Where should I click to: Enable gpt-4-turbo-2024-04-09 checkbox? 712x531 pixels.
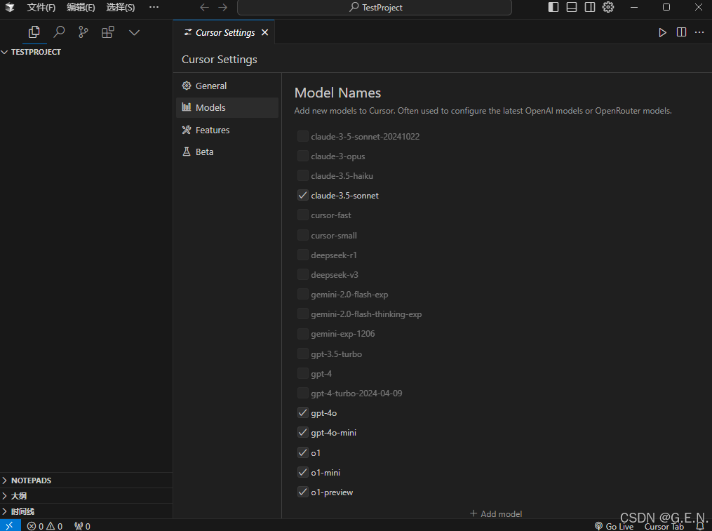pos(303,393)
